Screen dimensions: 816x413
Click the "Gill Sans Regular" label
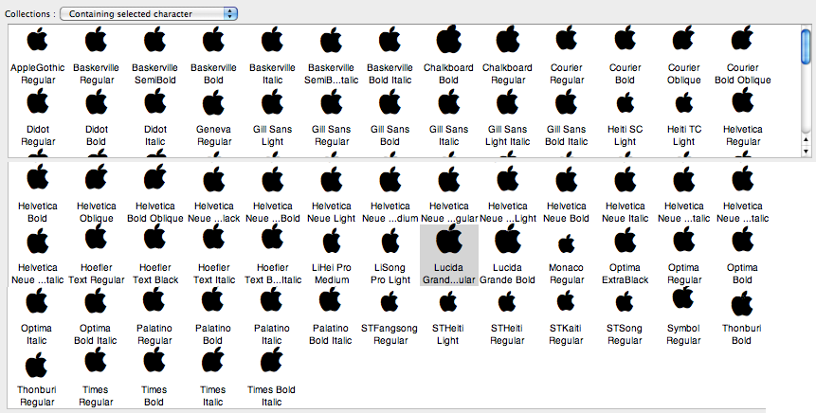(331, 135)
